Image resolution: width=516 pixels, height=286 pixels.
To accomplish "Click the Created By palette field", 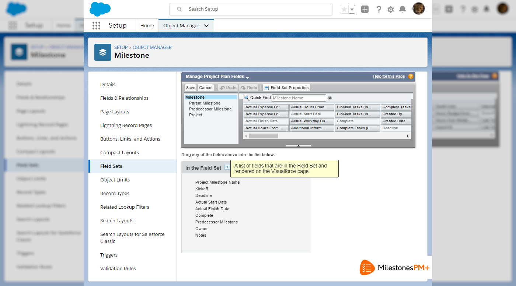I will point(395,114).
